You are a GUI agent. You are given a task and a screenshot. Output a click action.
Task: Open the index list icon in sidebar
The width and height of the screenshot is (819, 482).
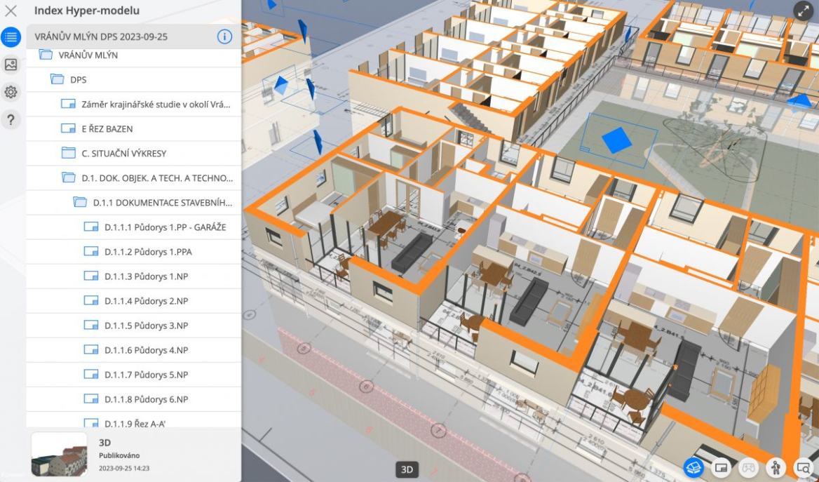point(11,37)
